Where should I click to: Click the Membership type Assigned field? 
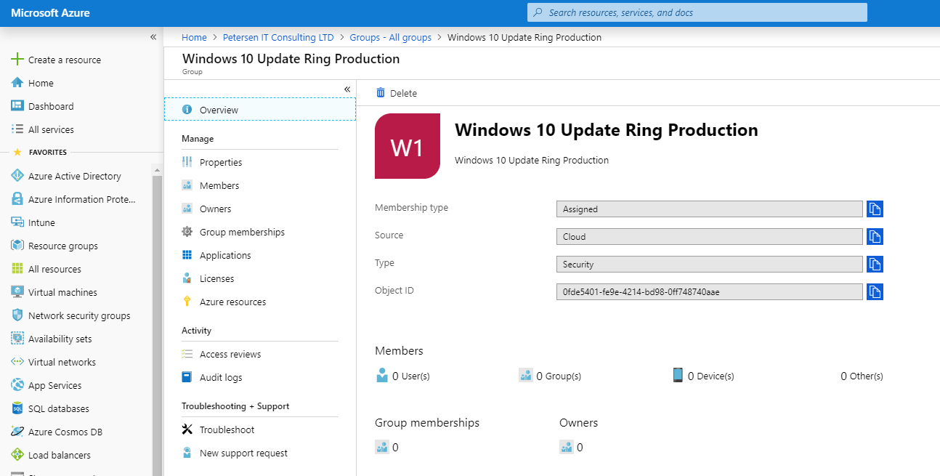click(710, 209)
